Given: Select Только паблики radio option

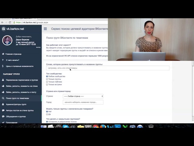Looking at the screenshot, I should pos(47,82).
